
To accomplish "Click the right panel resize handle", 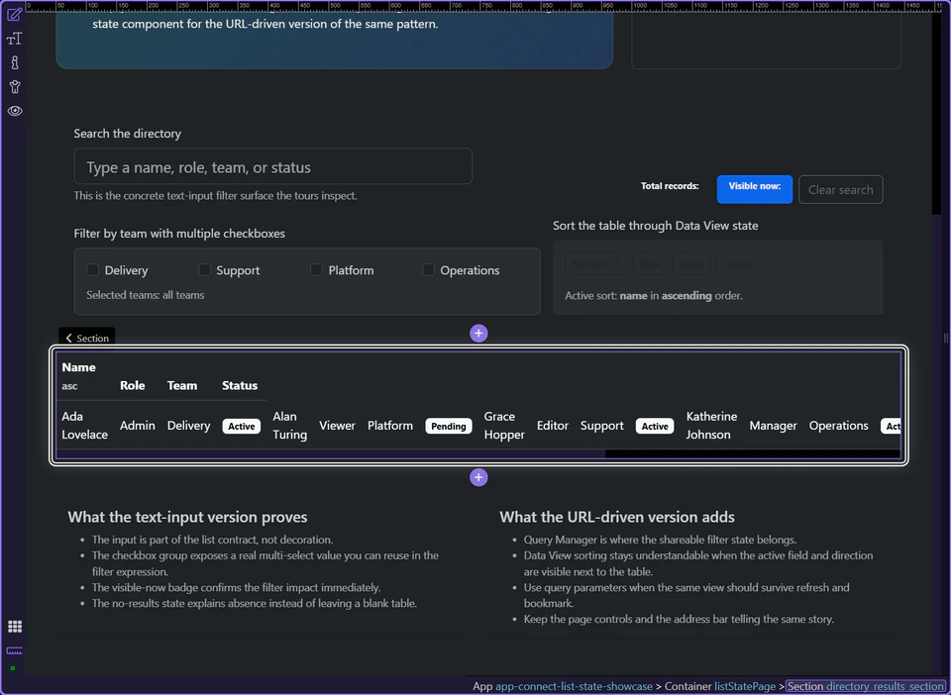I will (x=945, y=338).
